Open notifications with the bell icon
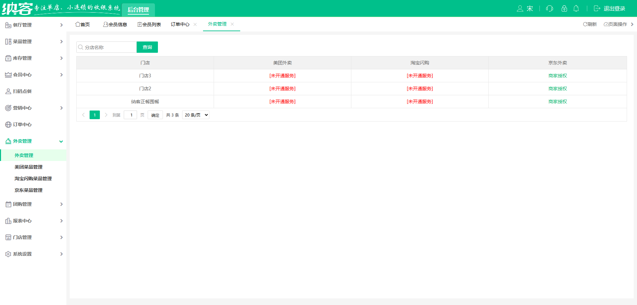 (576, 9)
